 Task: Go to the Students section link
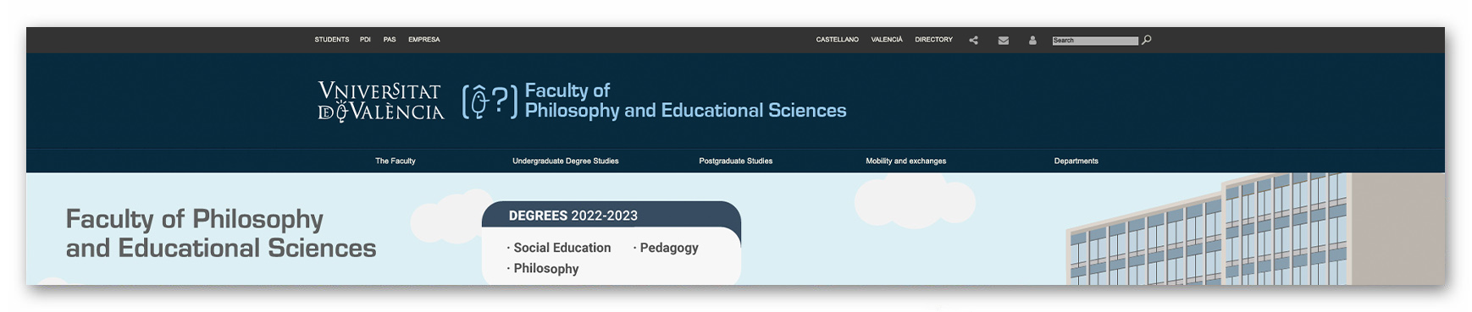332,40
